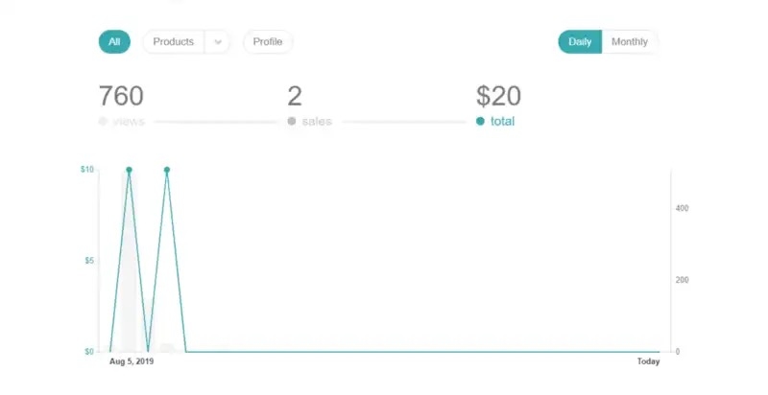Viewport: 768px width, 395px height.
Task: Filter analytics by Profile
Action: [x=268, y=41]
